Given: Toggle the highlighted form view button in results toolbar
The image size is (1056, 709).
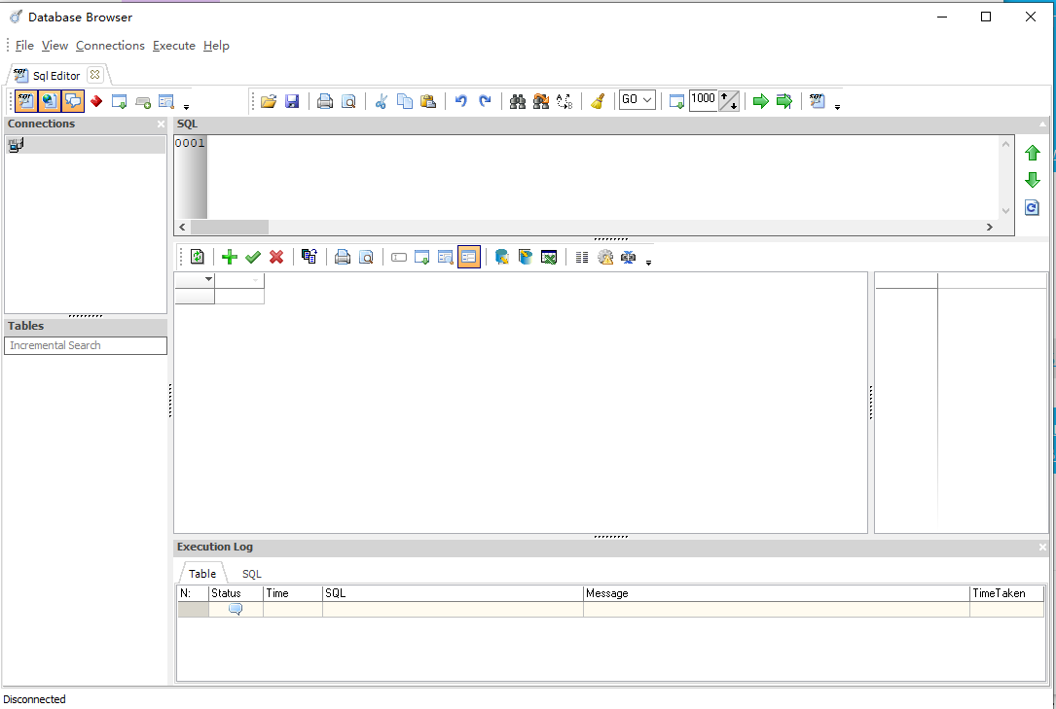Looking at the screenshot, I should point(469,257).
